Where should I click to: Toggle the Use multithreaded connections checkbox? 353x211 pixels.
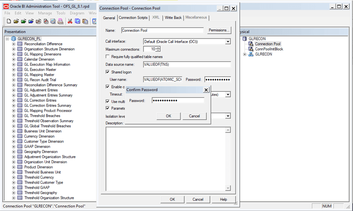(108, 101)
